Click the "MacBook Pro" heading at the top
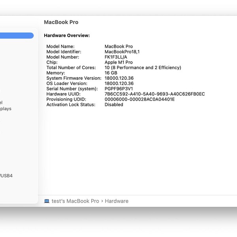The height and width of the screenshot is (237, 237). coord(61,22)
